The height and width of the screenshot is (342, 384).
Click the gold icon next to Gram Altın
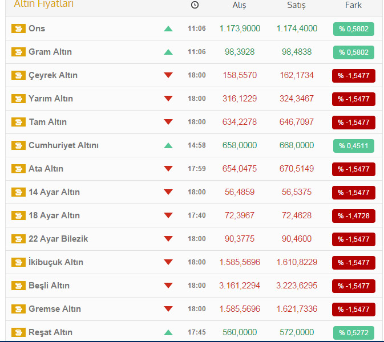18,52
